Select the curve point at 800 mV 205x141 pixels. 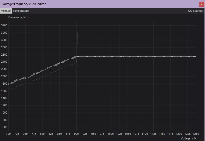coord(43,70)
